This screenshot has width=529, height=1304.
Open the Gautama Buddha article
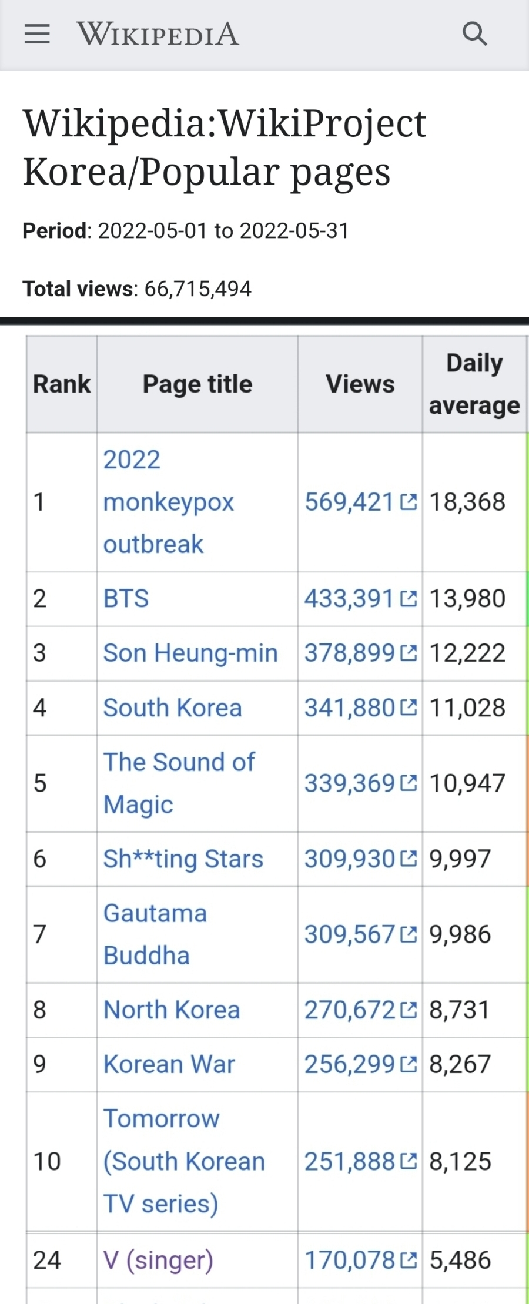point(155,934)
